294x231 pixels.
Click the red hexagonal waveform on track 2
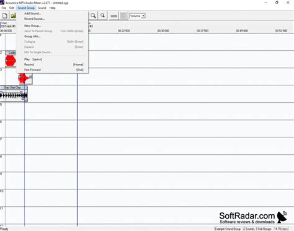pos(11,61)
